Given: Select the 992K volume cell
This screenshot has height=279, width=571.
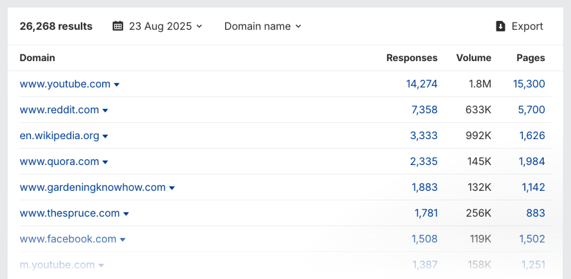Looking at the screenshot, I should tap(479, 136).
